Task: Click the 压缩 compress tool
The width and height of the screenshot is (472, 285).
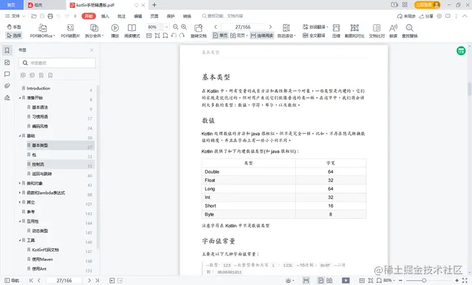Action: pos(336,31)
